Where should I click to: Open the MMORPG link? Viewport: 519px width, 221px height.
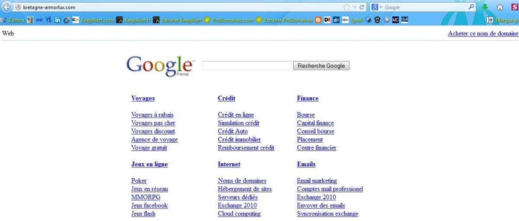point(146,197)
